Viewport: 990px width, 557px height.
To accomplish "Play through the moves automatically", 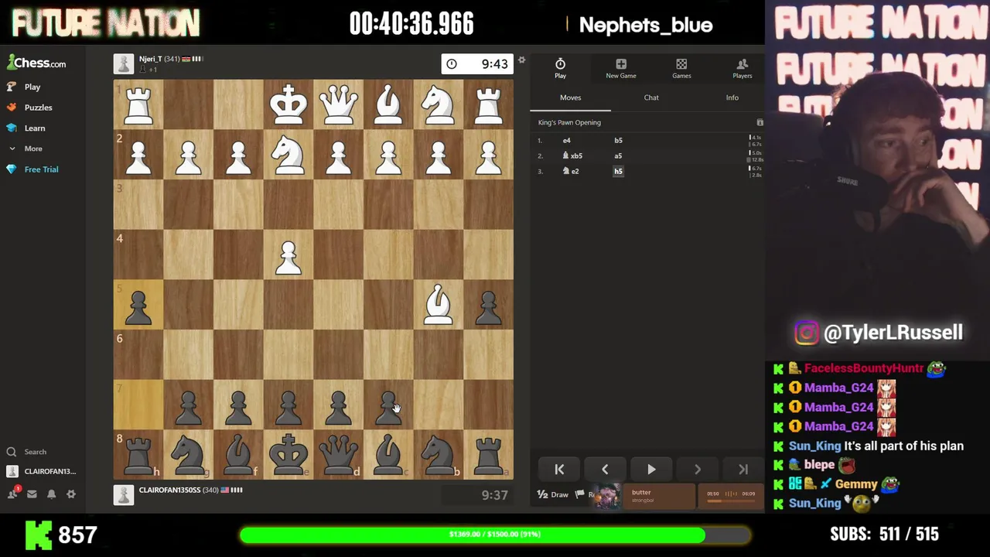I will point(651,470).
